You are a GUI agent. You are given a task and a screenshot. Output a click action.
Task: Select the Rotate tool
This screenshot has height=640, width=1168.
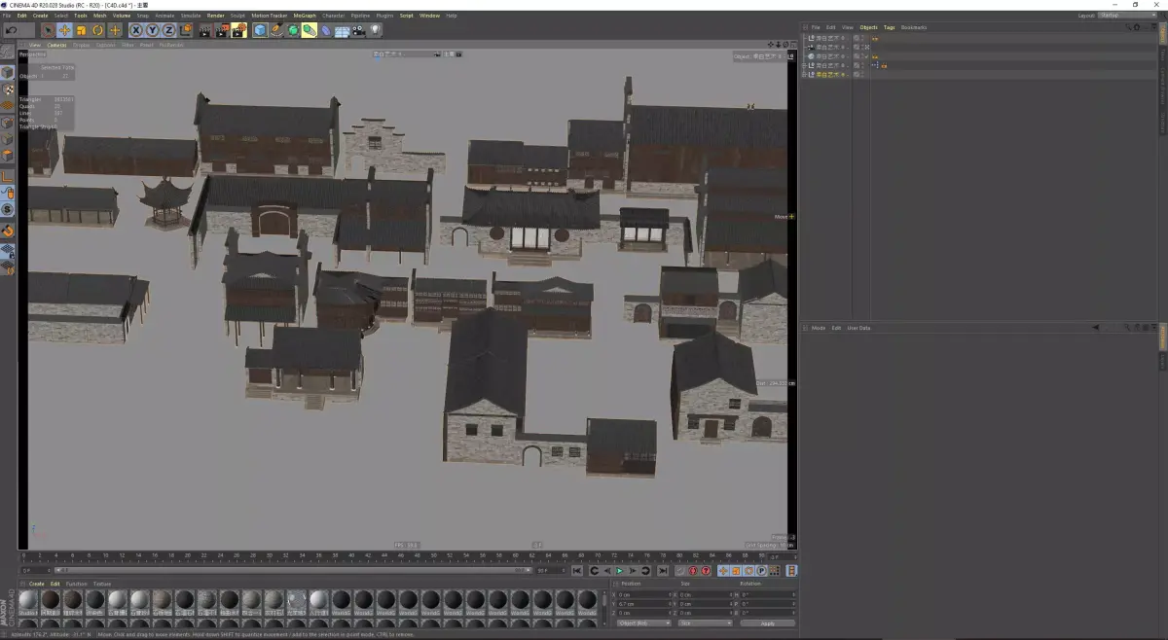click(x=97, y=30)
